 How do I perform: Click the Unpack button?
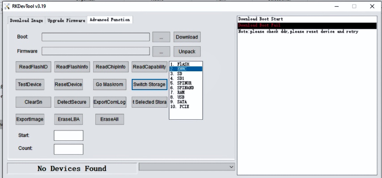click(187, 52)
